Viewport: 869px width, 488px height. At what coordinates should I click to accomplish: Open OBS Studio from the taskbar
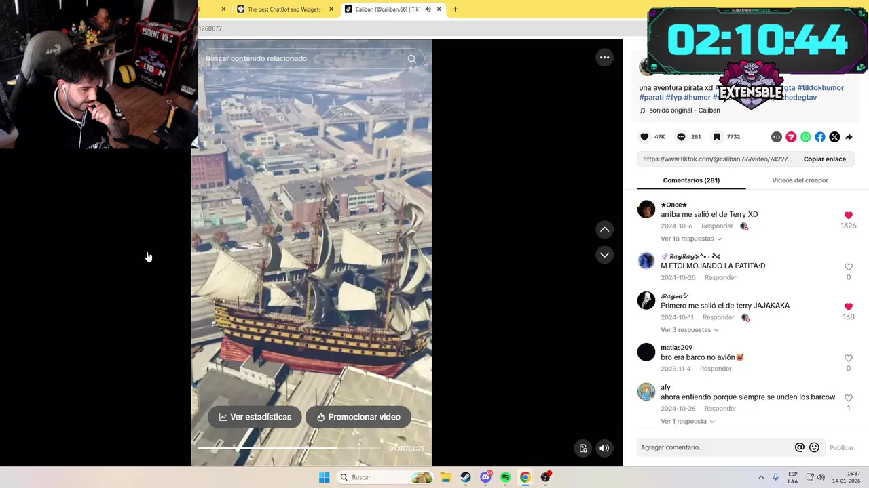point(545,477)
